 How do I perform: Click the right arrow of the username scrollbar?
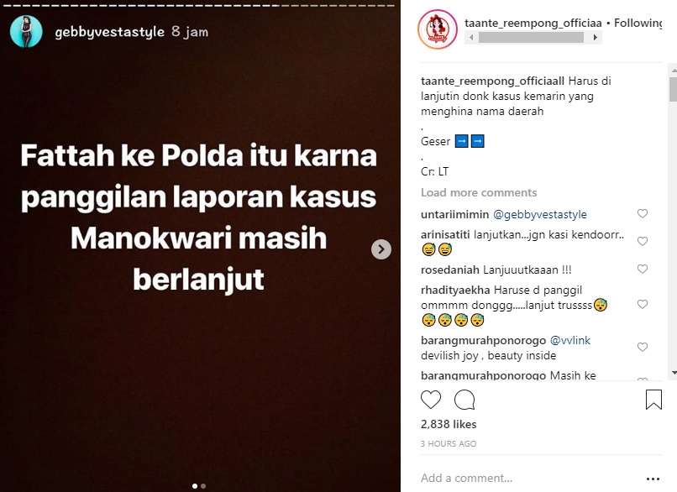(595, 38)
